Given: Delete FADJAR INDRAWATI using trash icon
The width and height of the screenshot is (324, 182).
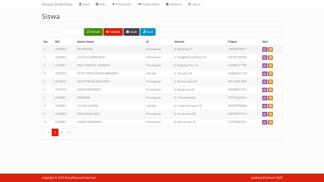Looking at the screenshot, I should pos(270,122).
